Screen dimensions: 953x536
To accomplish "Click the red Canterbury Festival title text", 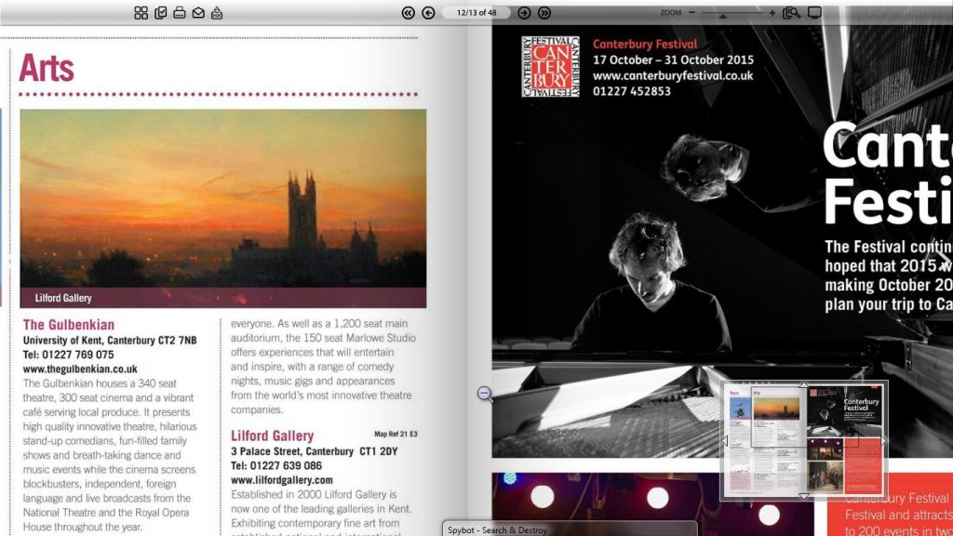I will pos(645,44).
